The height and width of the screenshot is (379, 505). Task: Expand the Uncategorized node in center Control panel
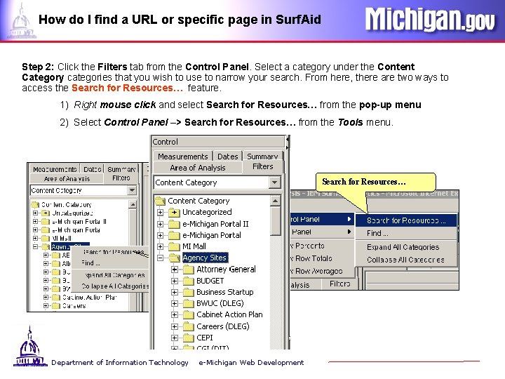tap(160, 212)
